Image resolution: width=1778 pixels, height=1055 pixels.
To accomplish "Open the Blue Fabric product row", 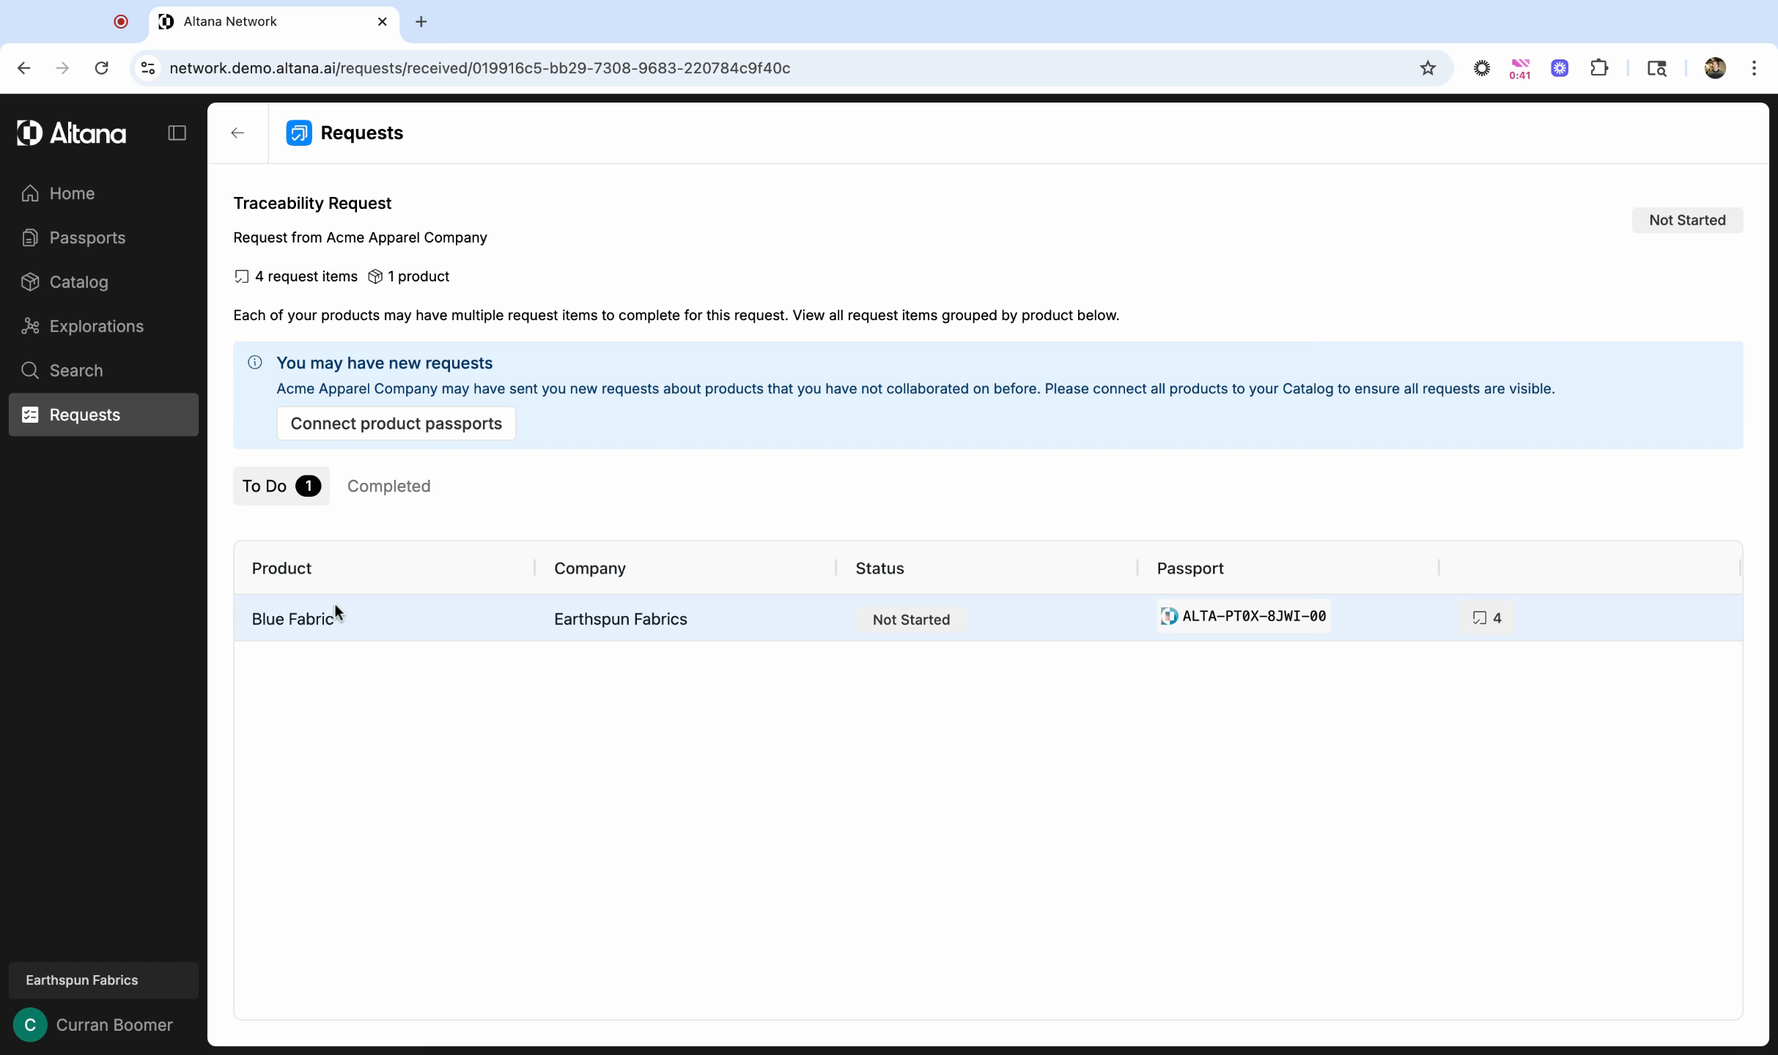I will 292,619.
